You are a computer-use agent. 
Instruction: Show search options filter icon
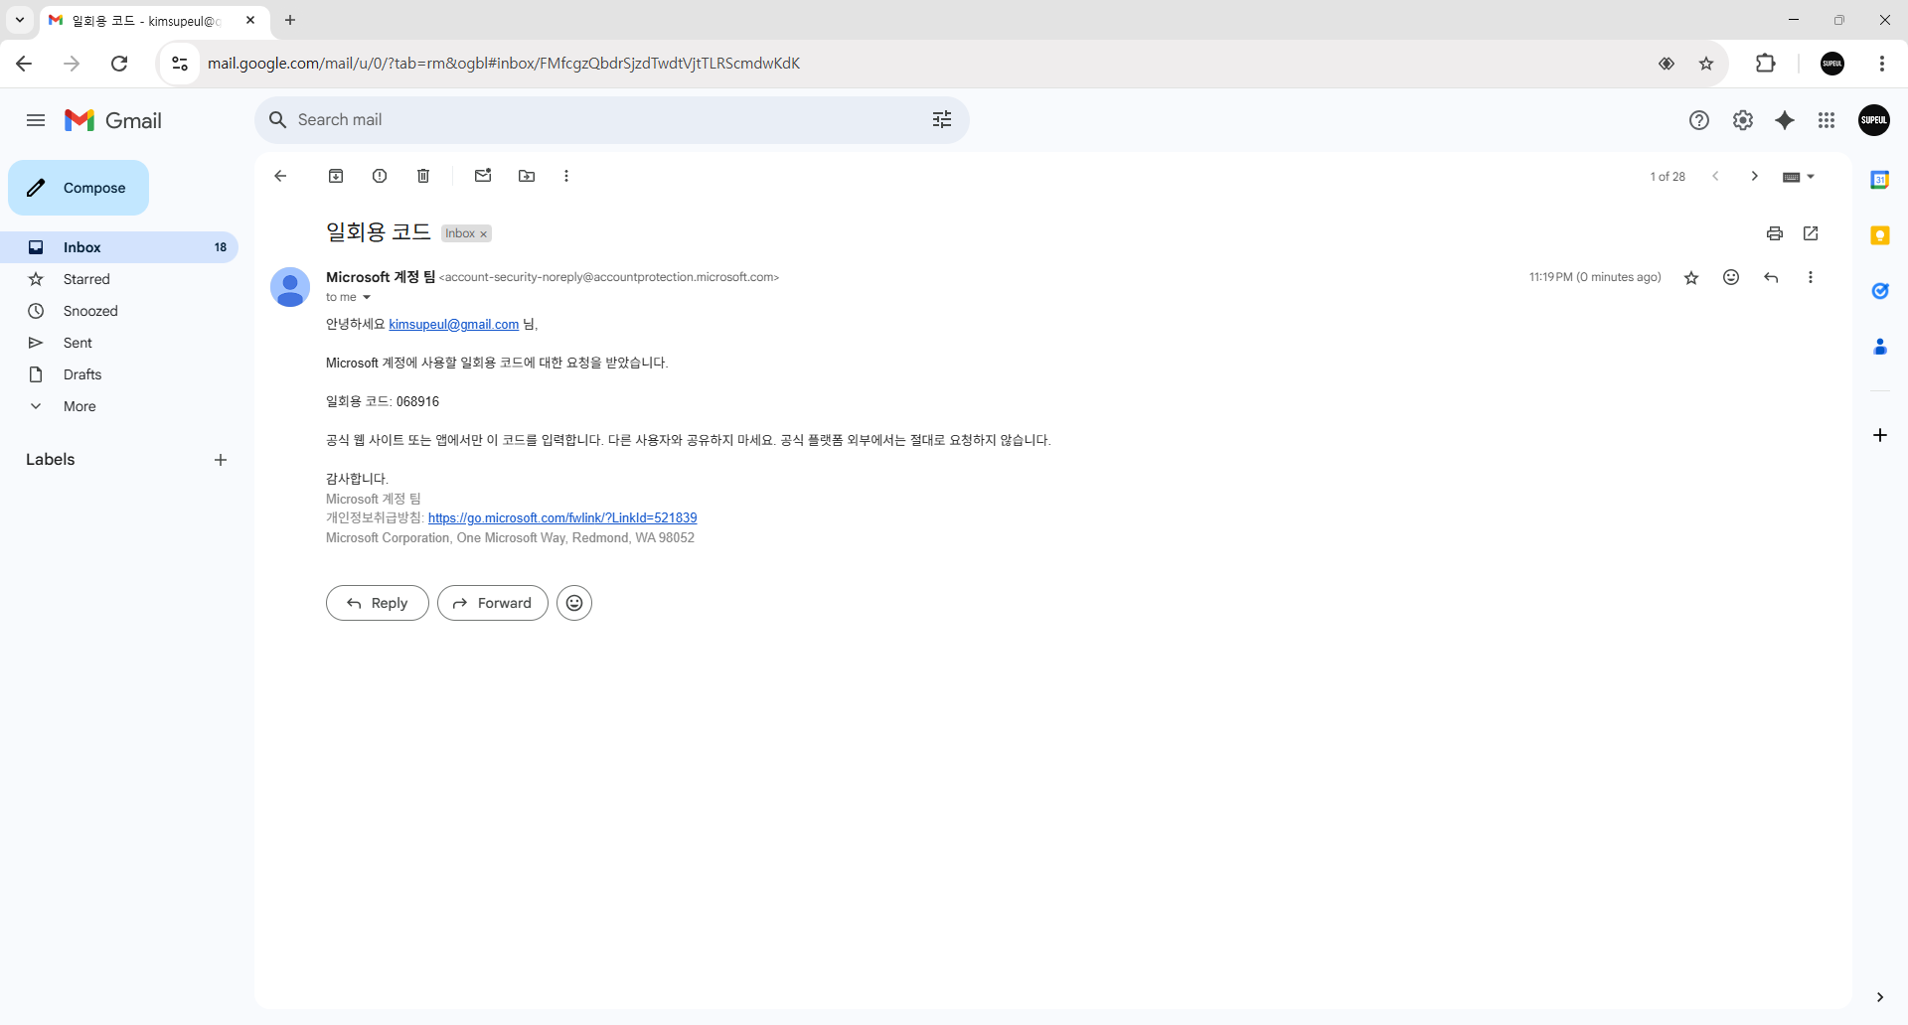[x=942, y=120]
